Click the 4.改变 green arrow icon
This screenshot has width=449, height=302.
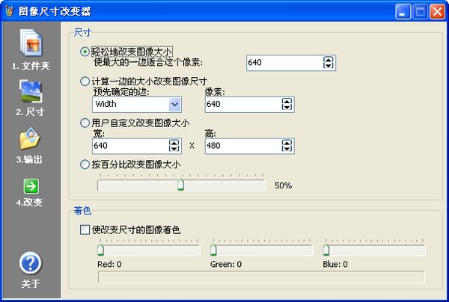coord(31,186)
